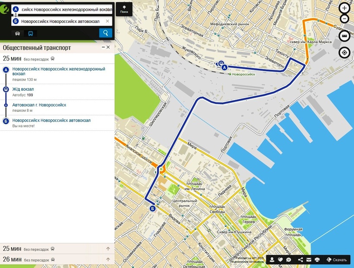Locate my current position on map
The height and width of the screenshot is (268, 354).
click(344, 53)
